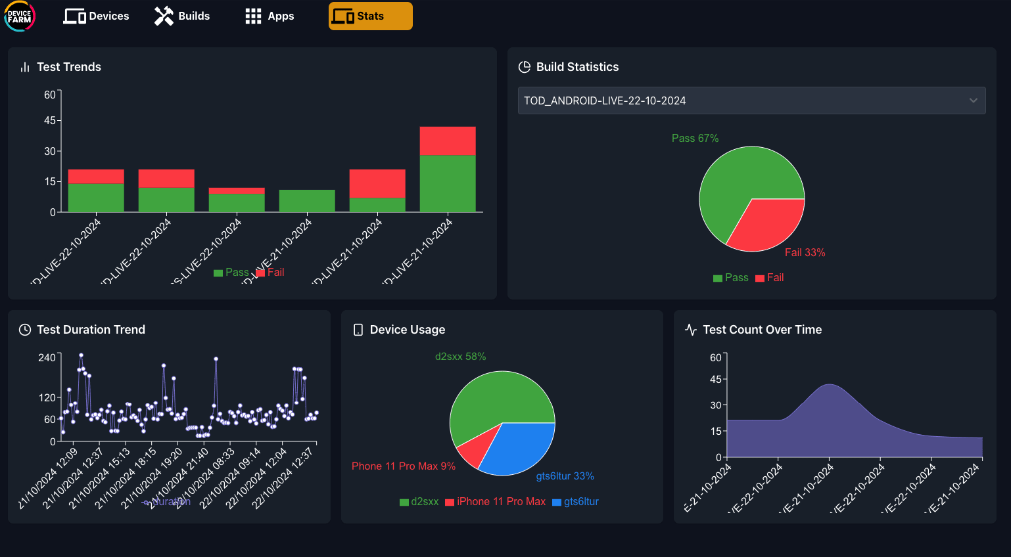The height and width of the screenshot is (557, 1011).
Task: Click the Device Farm logo
Action: [20, 16]
